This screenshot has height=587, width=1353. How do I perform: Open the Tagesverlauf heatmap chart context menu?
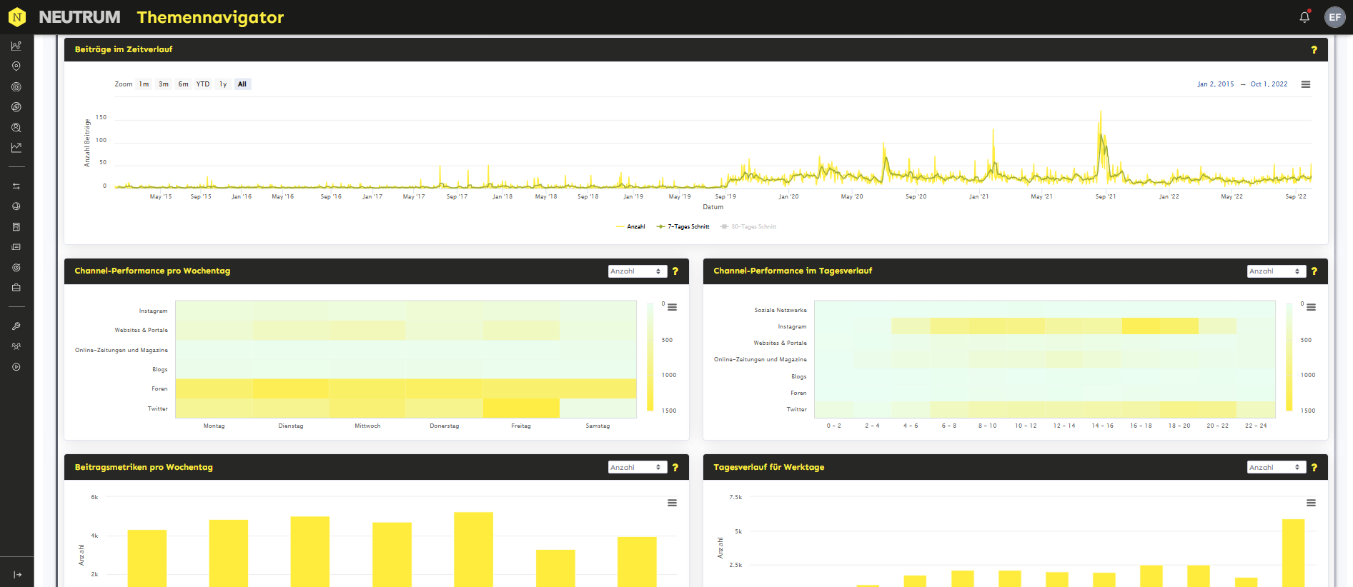(x=1311, y=307)
